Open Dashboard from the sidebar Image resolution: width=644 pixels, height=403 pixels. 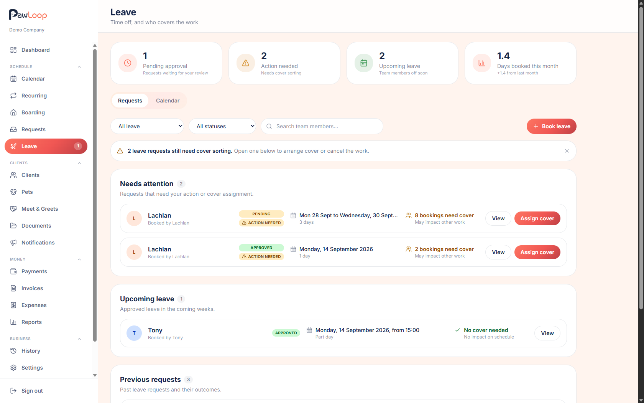(46, 50)
